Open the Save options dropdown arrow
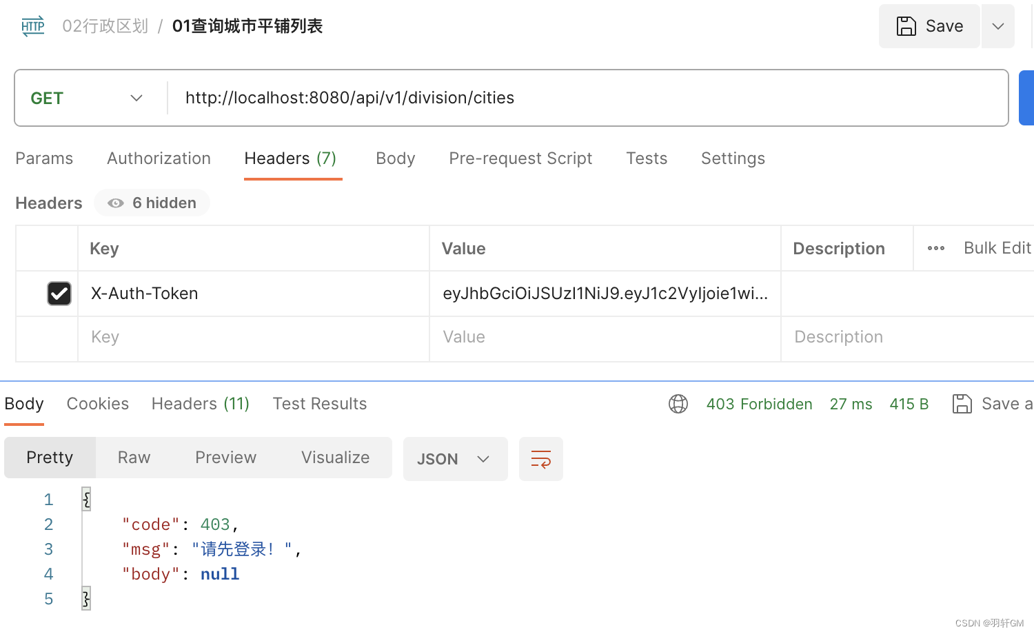This screenshot has width=1034, height=634. (x=997, y=26)
